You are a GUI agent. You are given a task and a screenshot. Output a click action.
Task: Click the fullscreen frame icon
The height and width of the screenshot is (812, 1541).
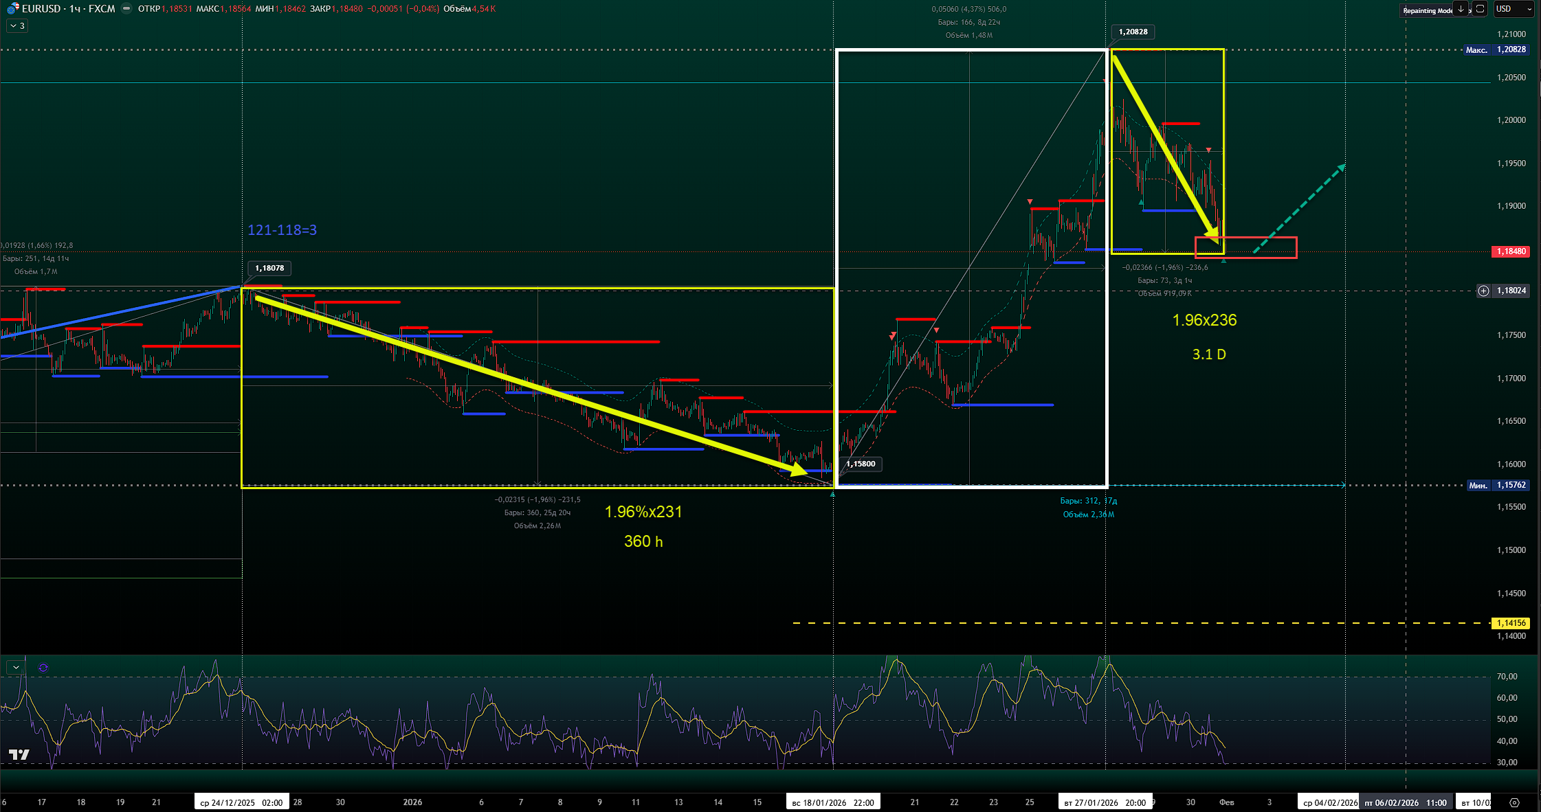point(1481,9)
